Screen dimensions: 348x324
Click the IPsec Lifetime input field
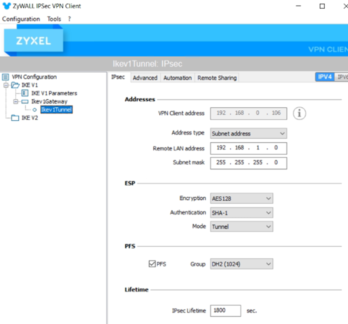click(226, 311)
